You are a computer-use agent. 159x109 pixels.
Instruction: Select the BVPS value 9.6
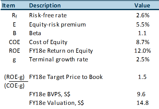coord(141,94)
